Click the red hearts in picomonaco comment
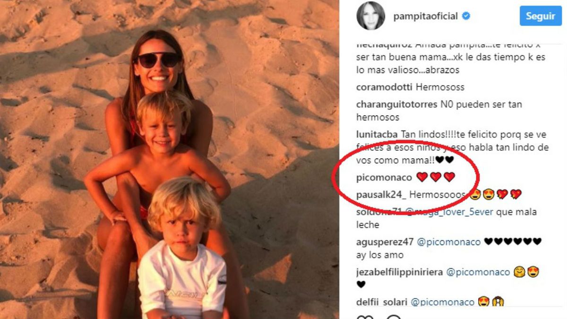The width and height of the screenshot is (567, 319). (x=435, y=177)
